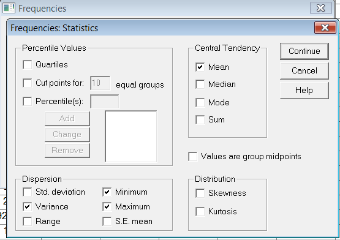Image resolution: width=340 pixels, height=240 pixels.
Task: Enable the Quartiles checkbox
Action: coord(28,65)
